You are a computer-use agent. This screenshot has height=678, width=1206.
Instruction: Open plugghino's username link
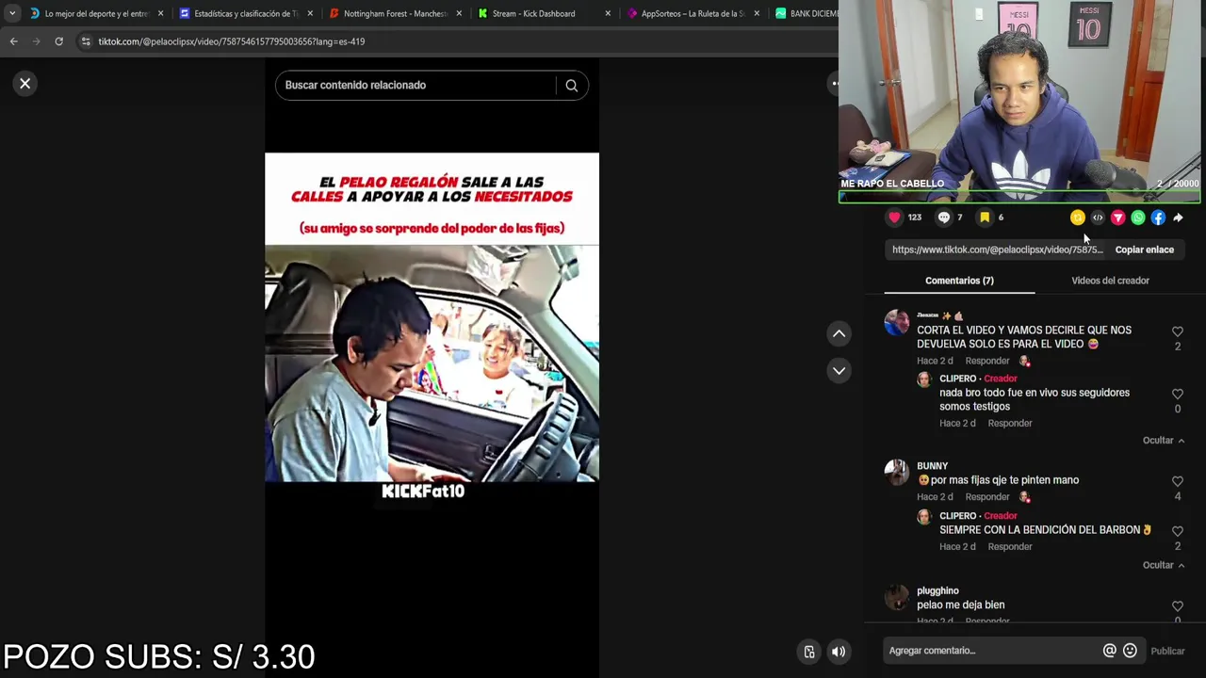tap(937, 590)
